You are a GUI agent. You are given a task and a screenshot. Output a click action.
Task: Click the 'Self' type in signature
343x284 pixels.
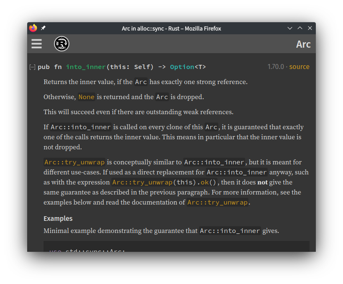coord(142,67)
